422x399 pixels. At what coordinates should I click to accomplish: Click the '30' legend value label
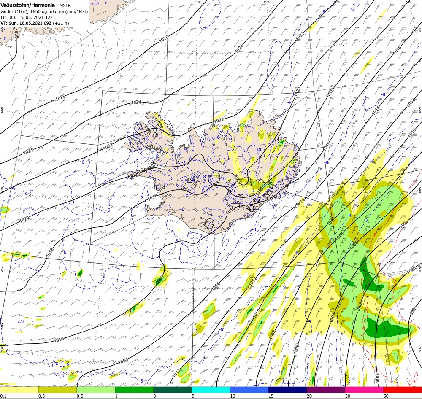tap(348, 396)
